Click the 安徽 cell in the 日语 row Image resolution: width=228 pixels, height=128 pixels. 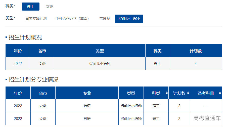(43, 118)
